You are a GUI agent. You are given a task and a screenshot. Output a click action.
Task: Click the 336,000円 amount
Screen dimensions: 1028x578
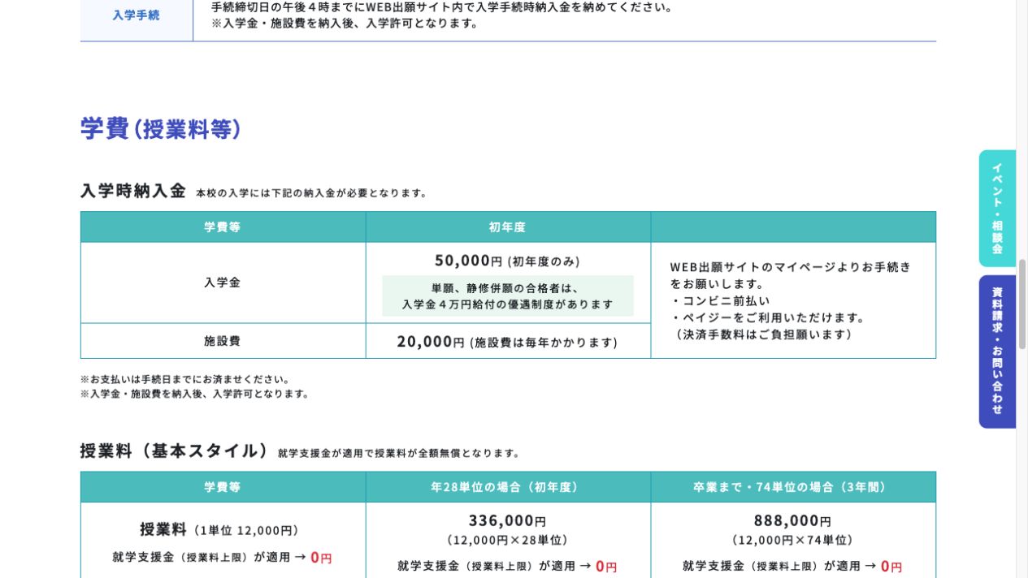click(508, 521)
